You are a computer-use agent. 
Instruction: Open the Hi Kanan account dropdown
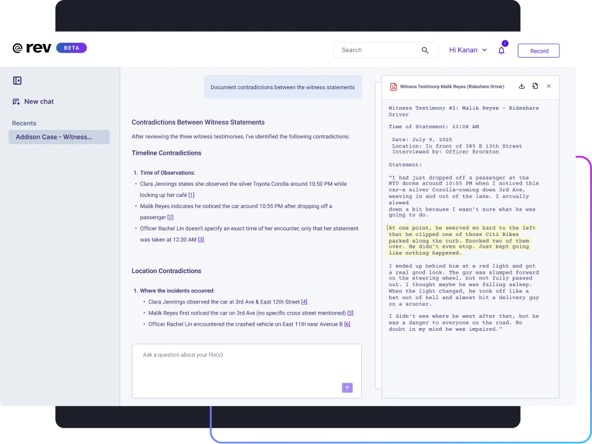(x=468, y=50)
